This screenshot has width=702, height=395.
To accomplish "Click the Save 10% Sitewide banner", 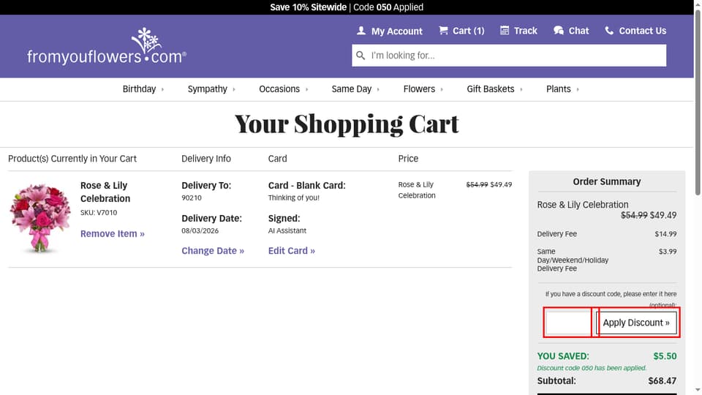I will (347, 7).
